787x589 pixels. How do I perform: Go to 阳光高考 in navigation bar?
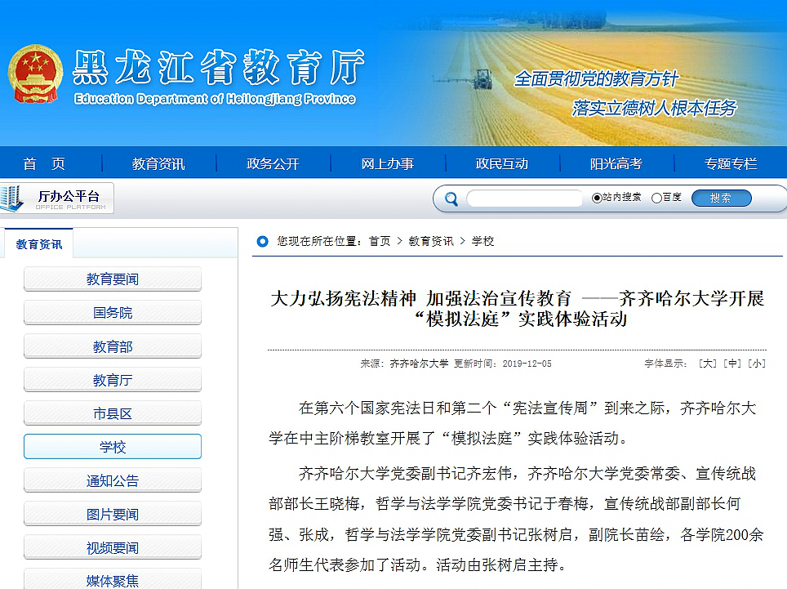(x=616, y=163)
